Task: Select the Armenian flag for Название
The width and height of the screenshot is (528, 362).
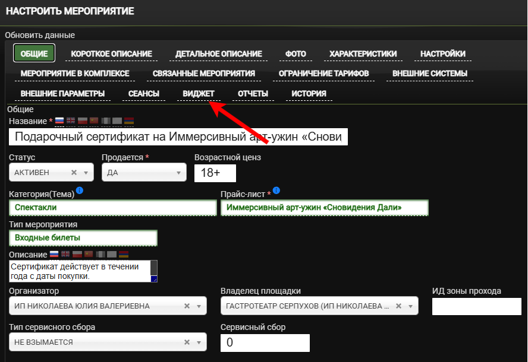Action: point(128,121)
